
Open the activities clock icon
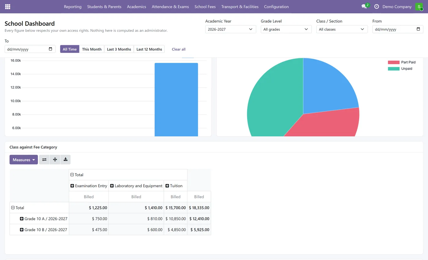click(376, 6)
